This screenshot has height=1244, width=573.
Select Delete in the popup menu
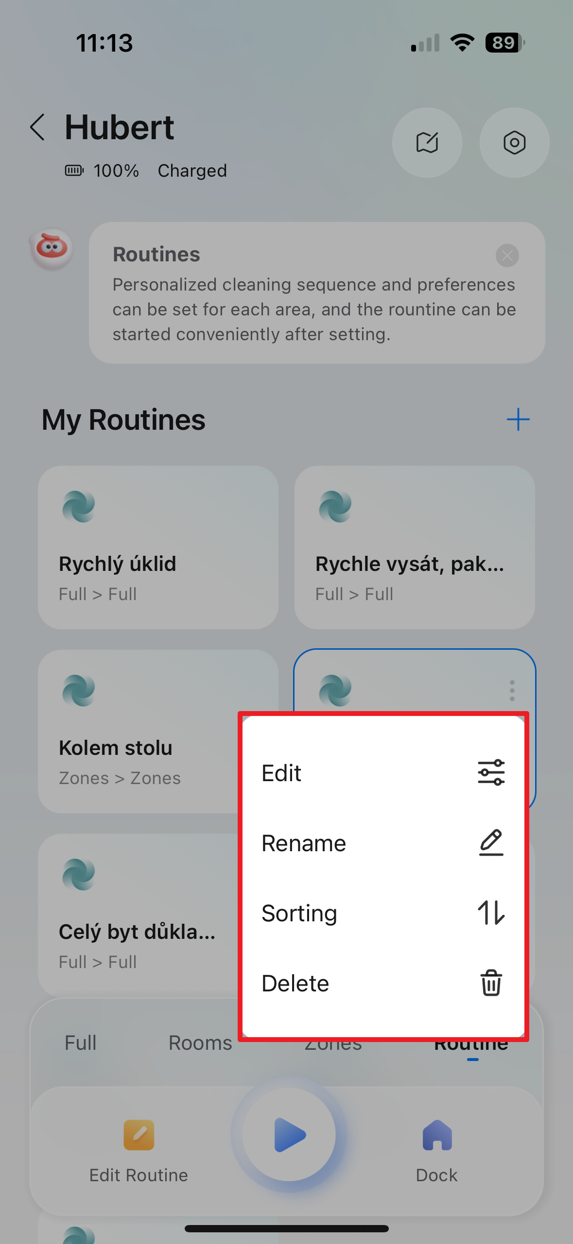tap(383, 983)
